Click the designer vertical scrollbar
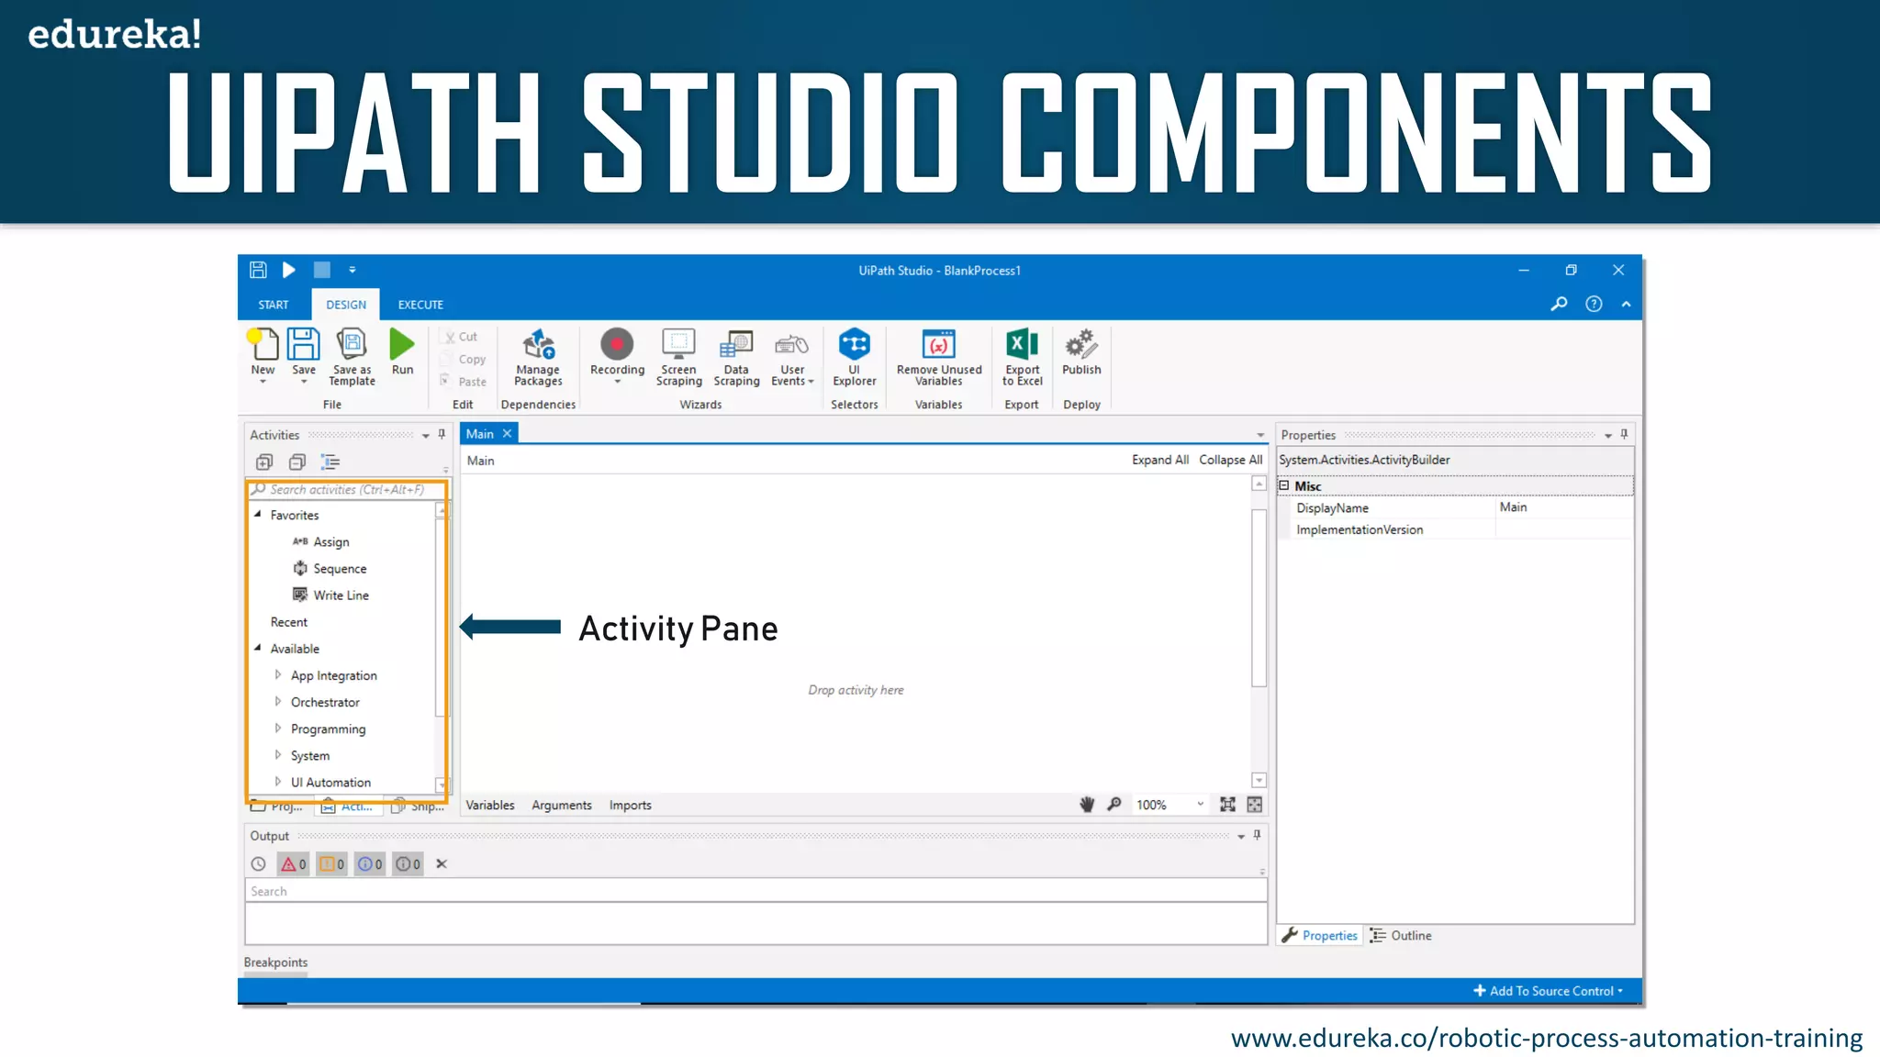Screen dimensions: 1880x1057 (1259, 596)
